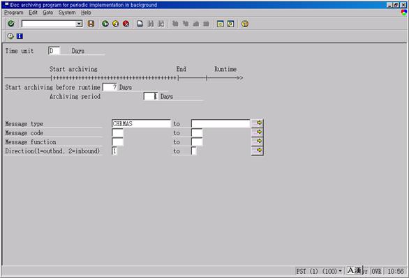Image resolution: width=409 pixels, height=278 pixels.
Task: Click the CHRMAS Message type field
Action: [x=141, y=123]
